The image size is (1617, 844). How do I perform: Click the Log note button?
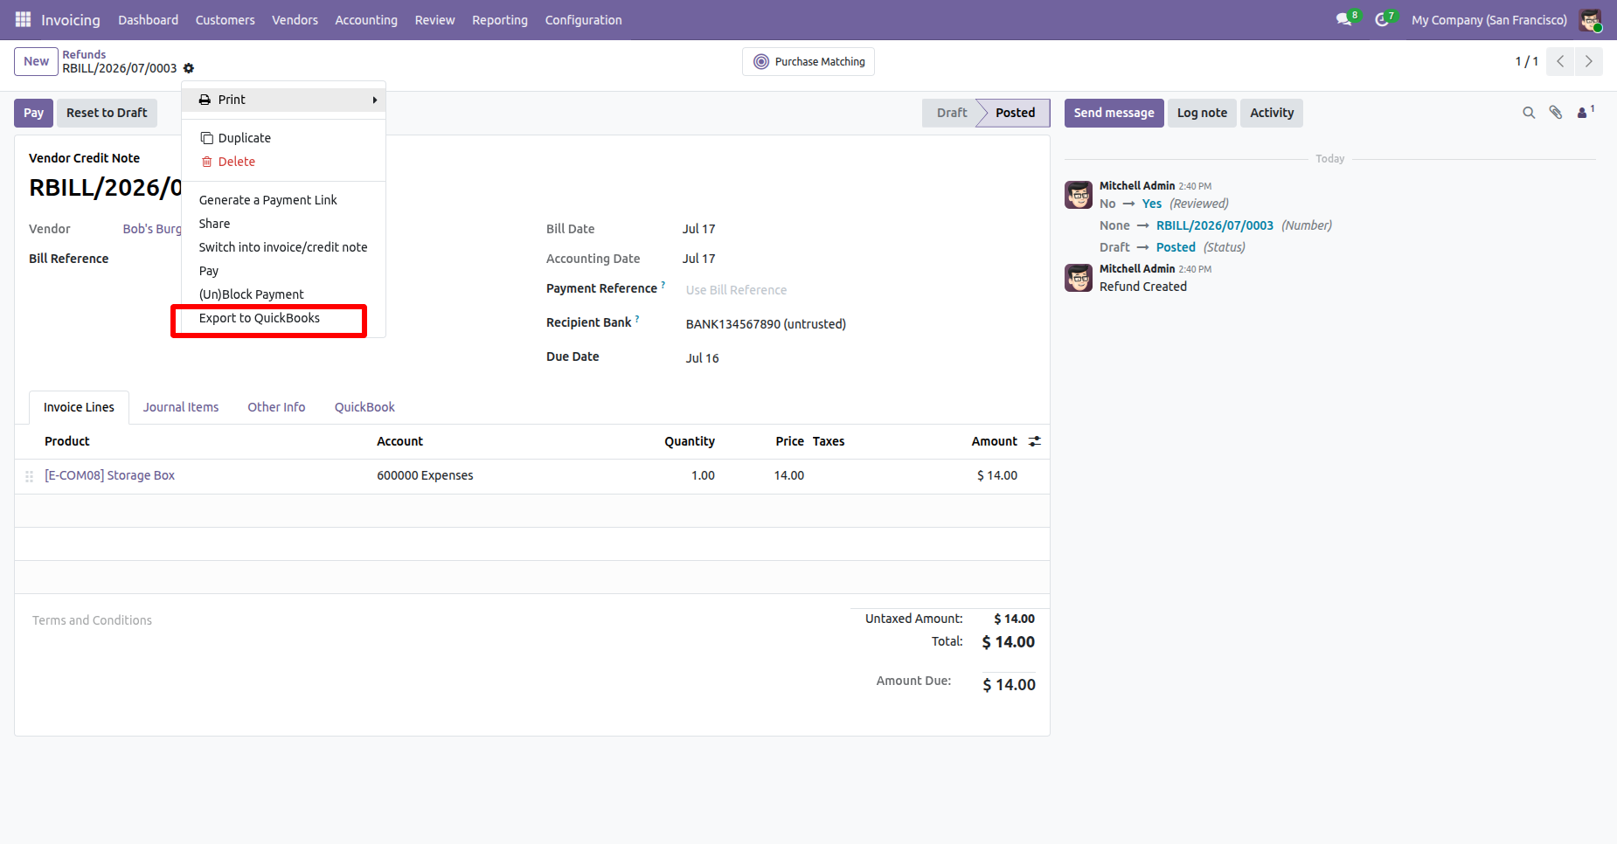(x=1202, y=113)
